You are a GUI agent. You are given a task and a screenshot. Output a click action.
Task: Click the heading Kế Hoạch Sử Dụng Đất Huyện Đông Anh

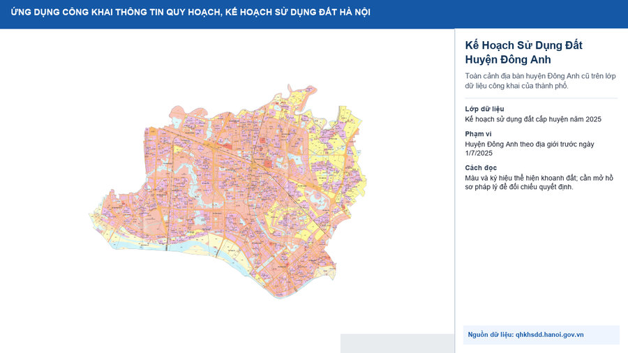point(523,52)
